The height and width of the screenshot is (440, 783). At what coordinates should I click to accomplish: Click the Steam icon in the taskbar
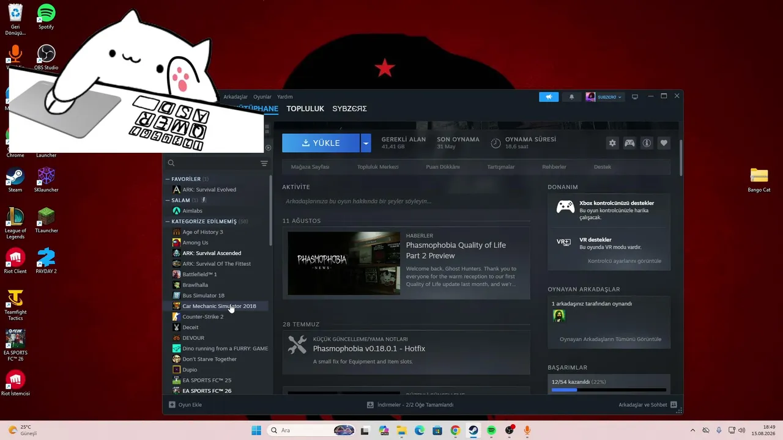coord(473,430)
